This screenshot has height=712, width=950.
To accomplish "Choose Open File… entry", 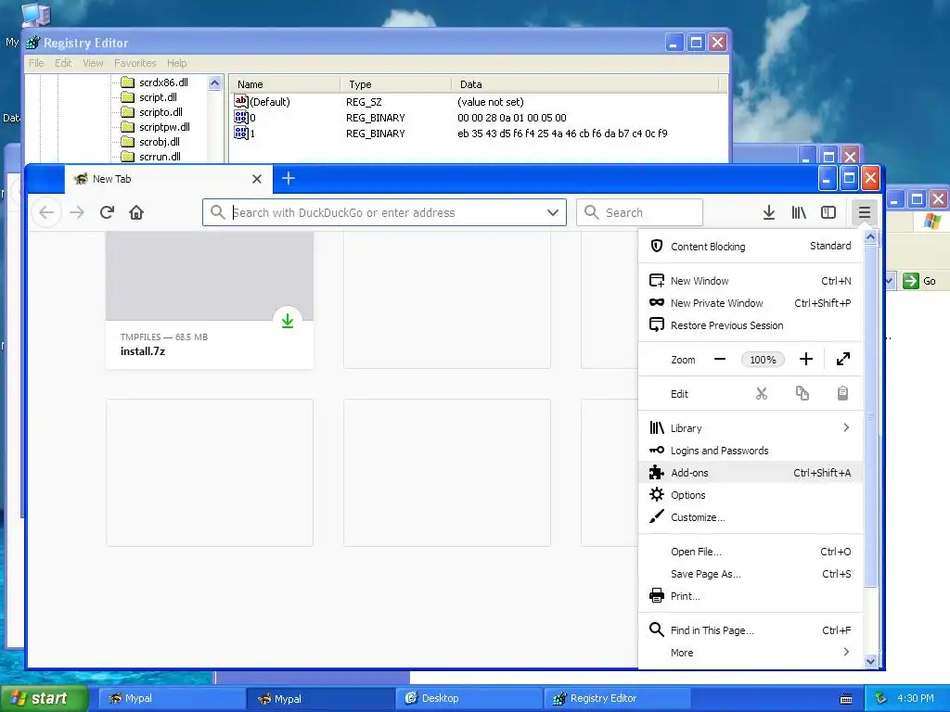I will pyautogui.click(x=750, y=552).
